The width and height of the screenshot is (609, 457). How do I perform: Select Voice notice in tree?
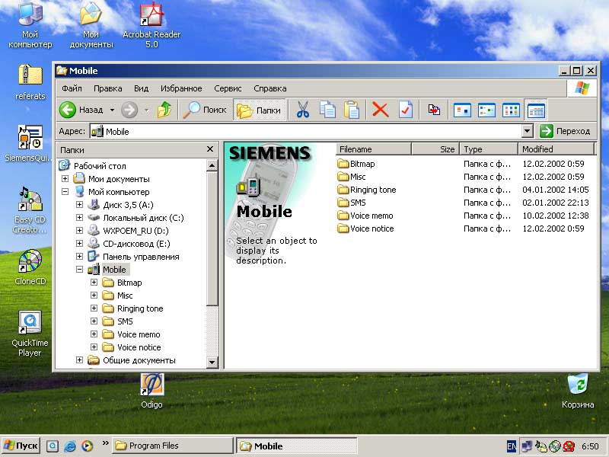139,347
